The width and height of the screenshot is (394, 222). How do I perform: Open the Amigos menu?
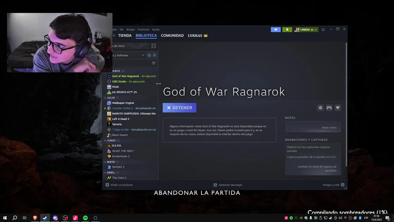pos(131,30)
